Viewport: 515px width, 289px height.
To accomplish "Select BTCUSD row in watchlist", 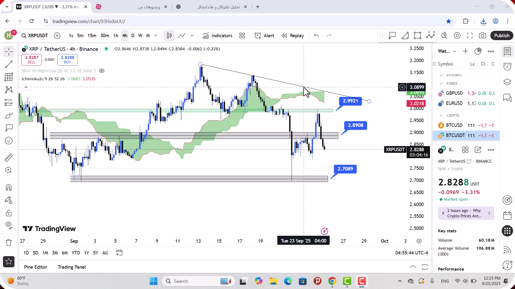I will pyautogui.click(x=466, y=126).
